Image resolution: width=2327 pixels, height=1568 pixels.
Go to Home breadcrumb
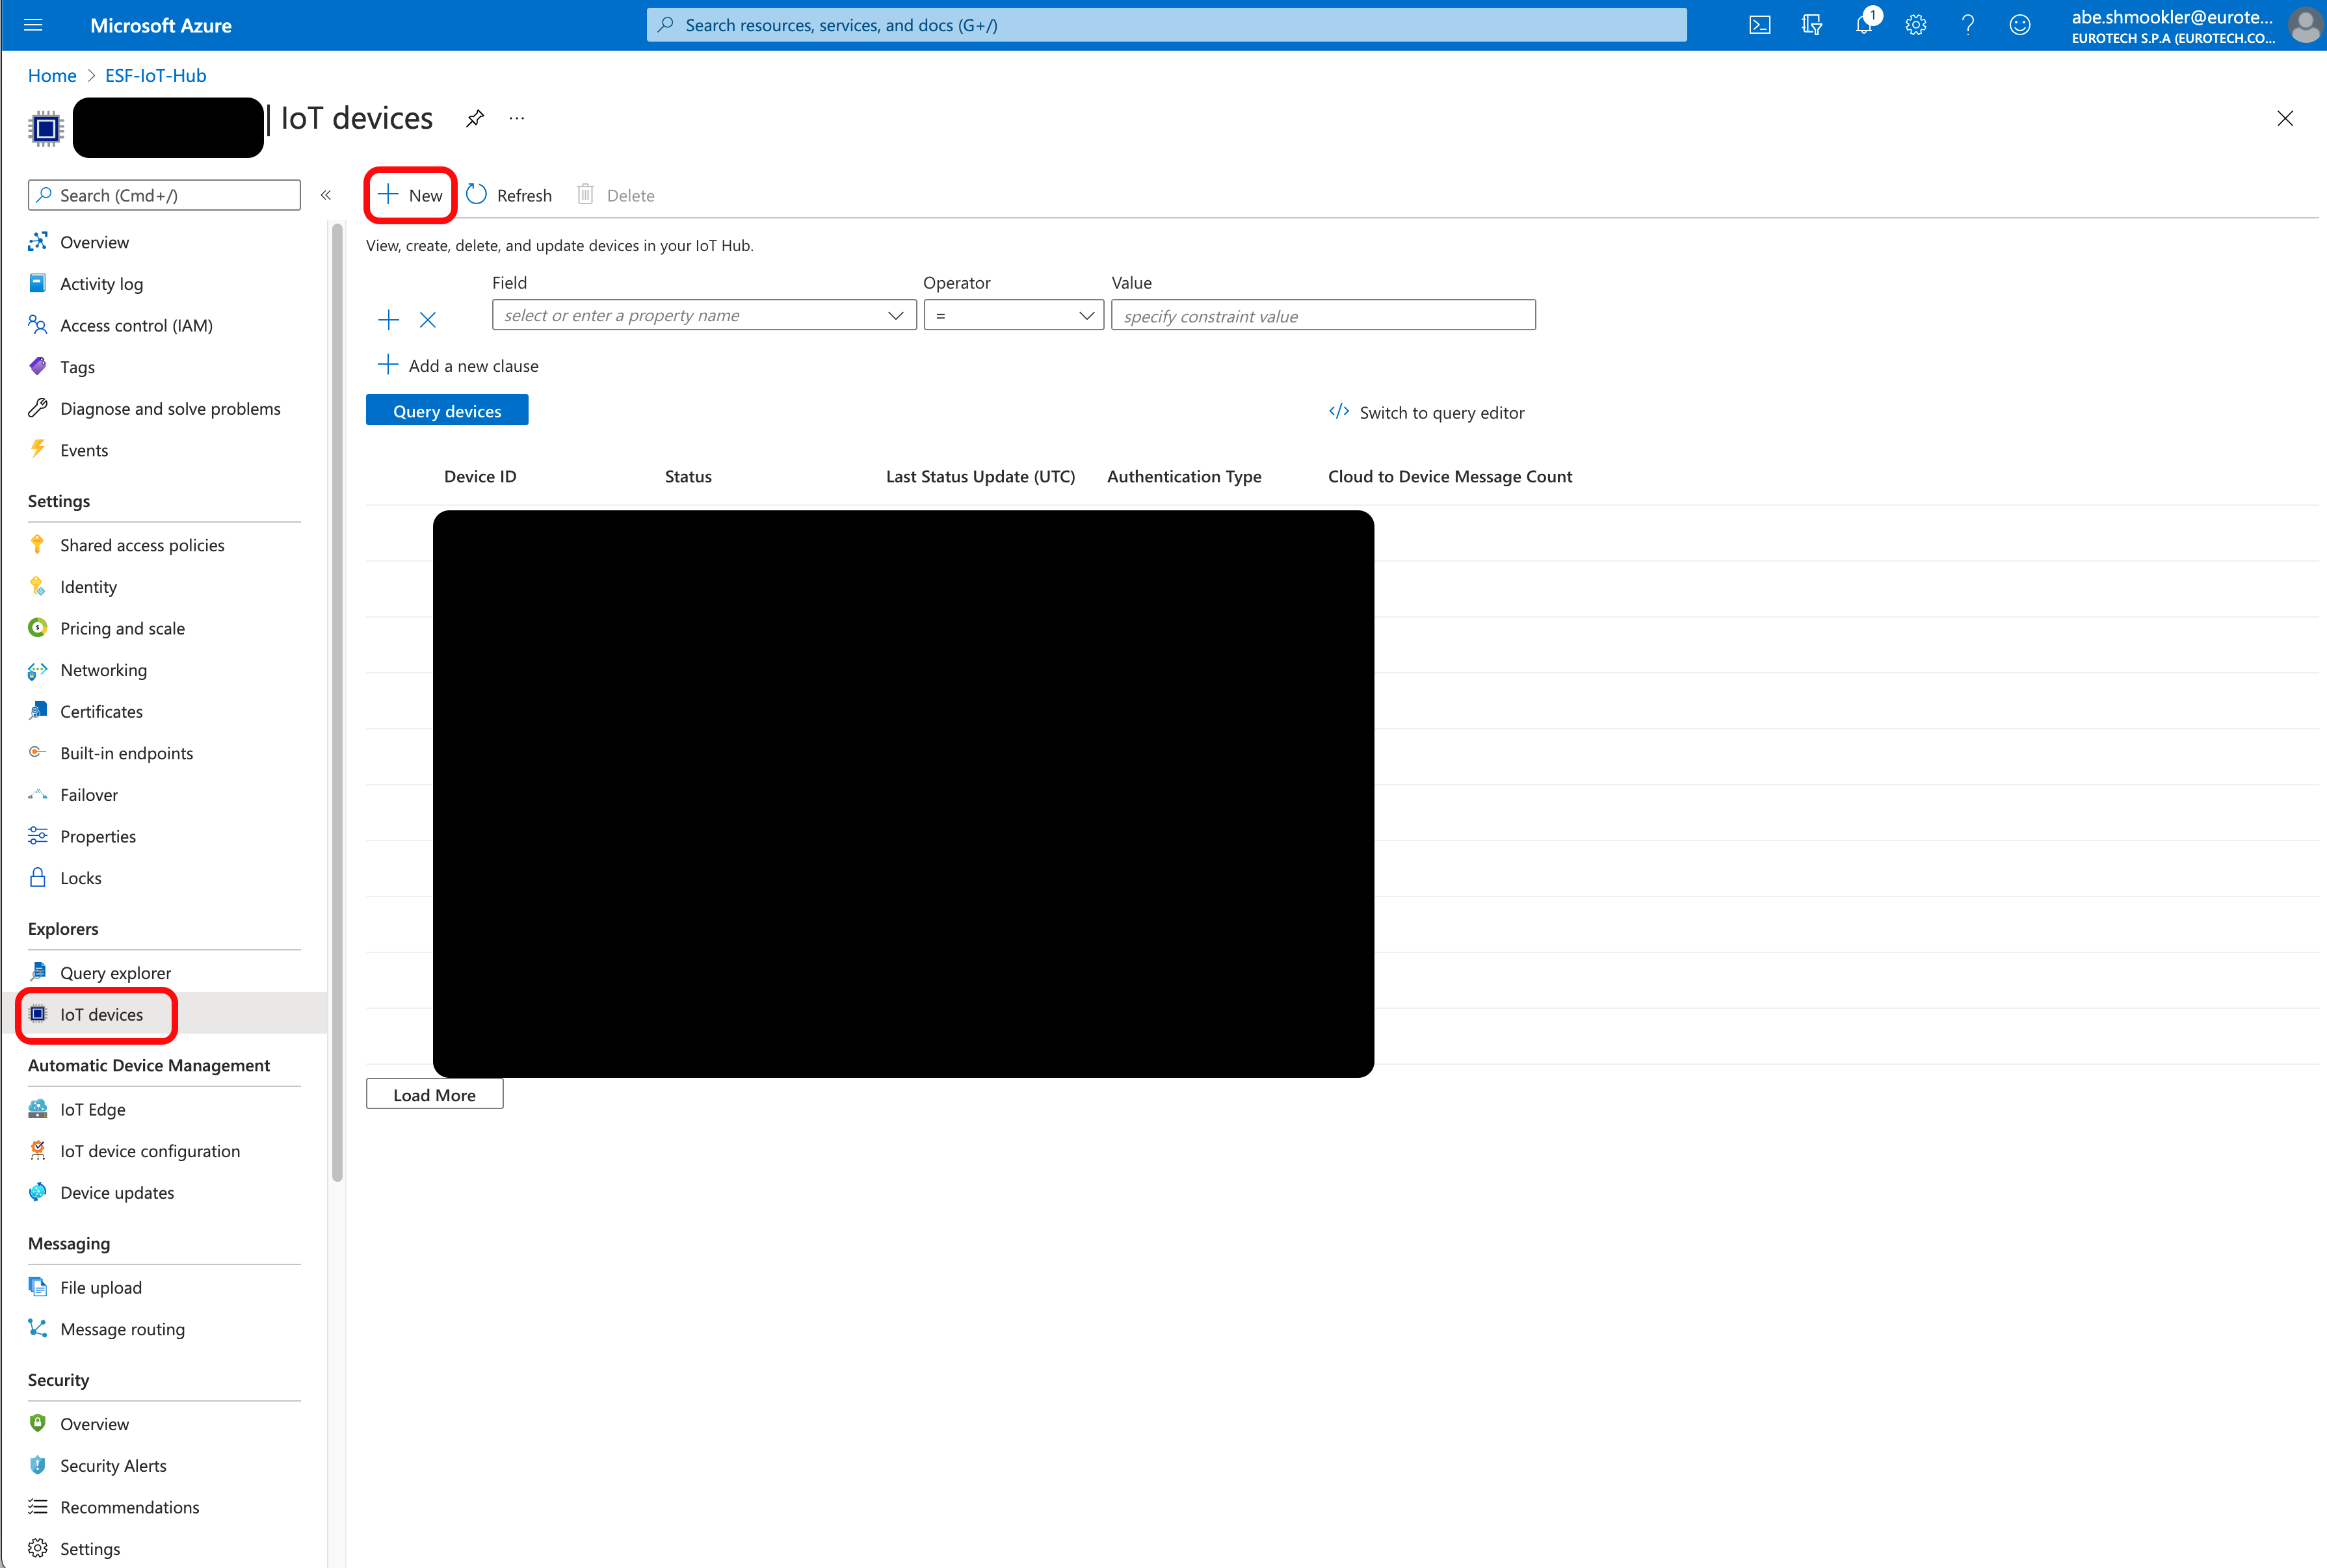(x=52, y=75)
